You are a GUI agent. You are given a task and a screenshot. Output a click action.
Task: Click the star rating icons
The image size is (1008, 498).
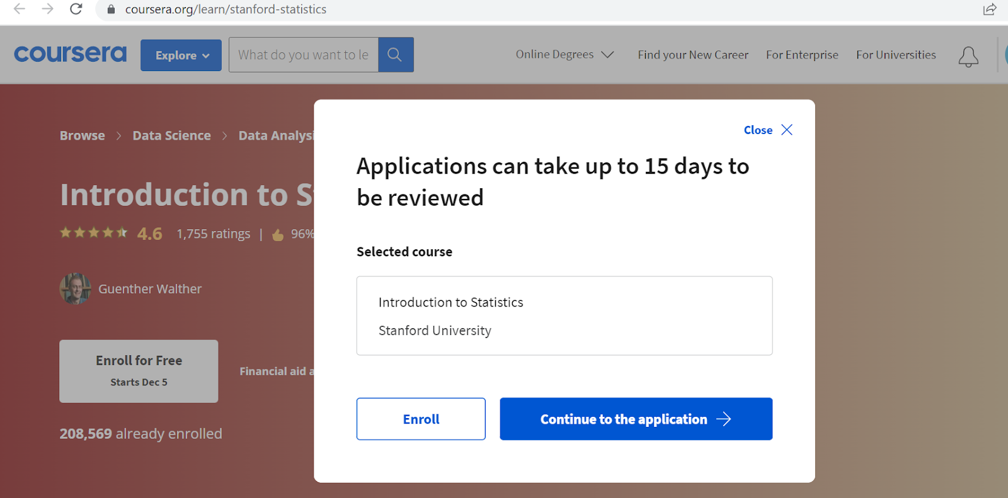point(93,233)
